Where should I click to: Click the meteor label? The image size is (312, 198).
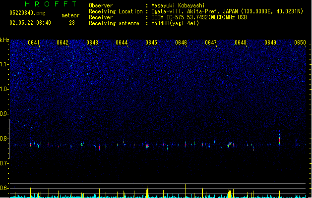point(70,15)
